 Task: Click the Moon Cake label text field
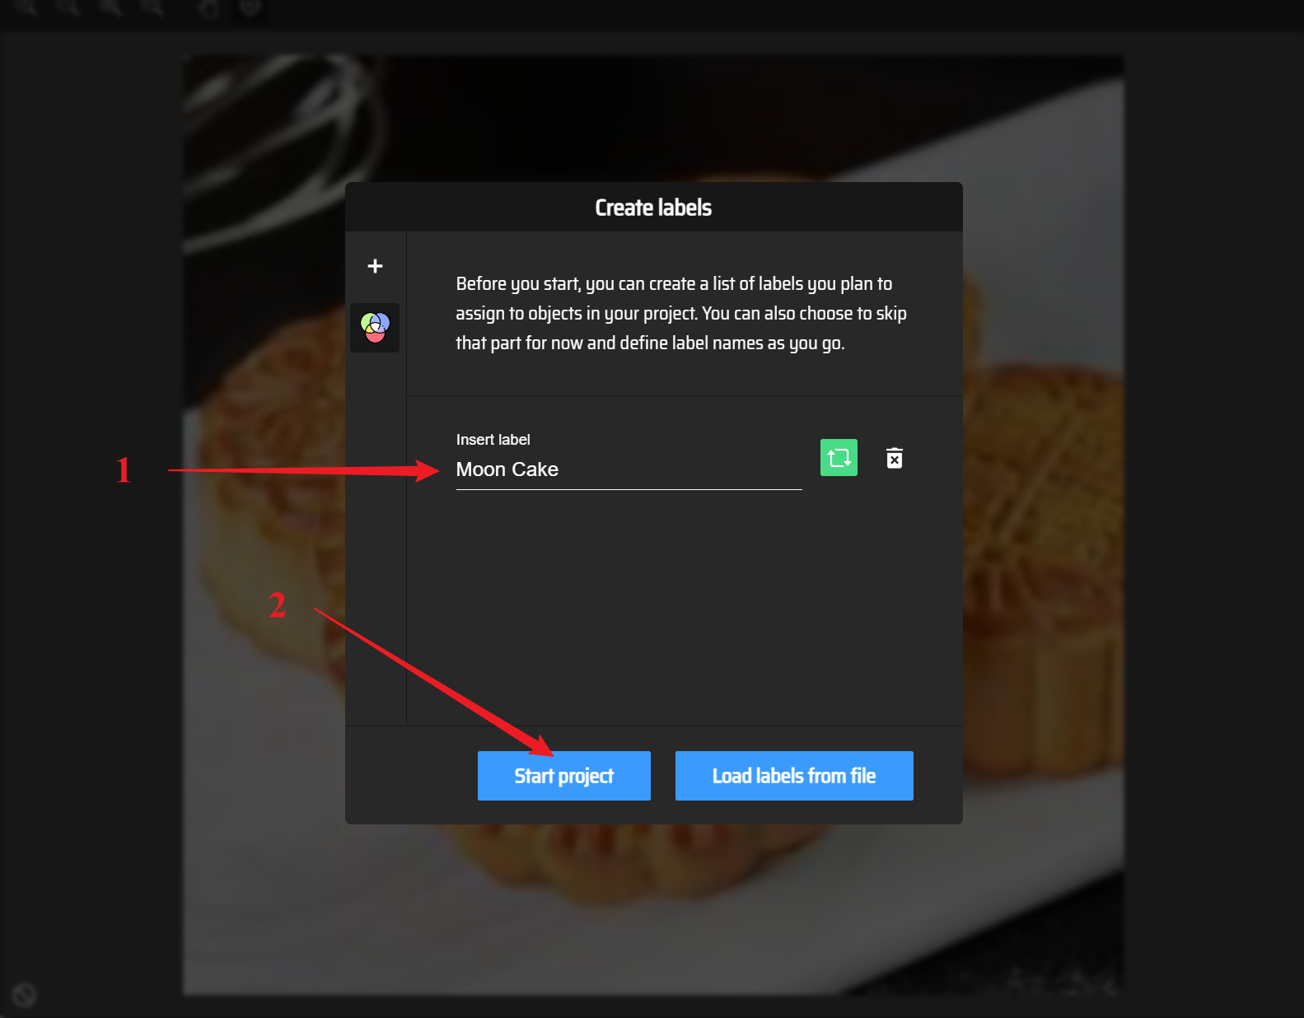(629, 469)
